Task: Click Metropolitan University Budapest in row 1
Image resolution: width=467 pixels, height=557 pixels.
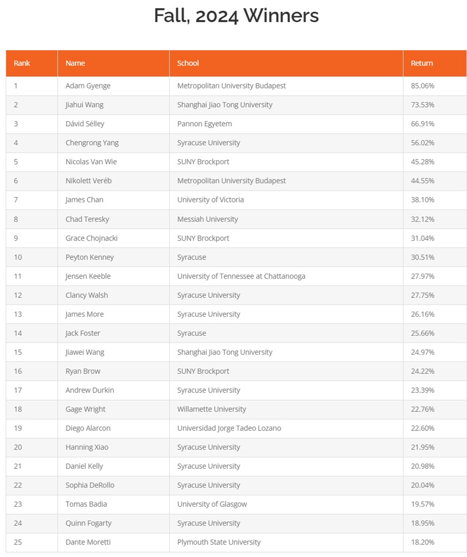Action: [232, 86]
